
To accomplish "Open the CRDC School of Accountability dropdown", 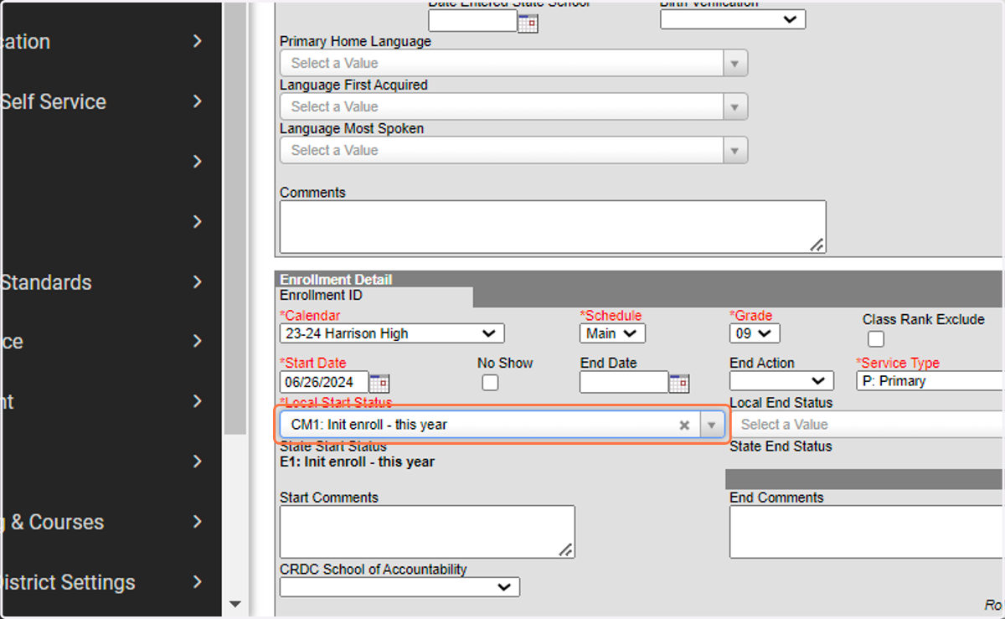I will coord(399,587).
